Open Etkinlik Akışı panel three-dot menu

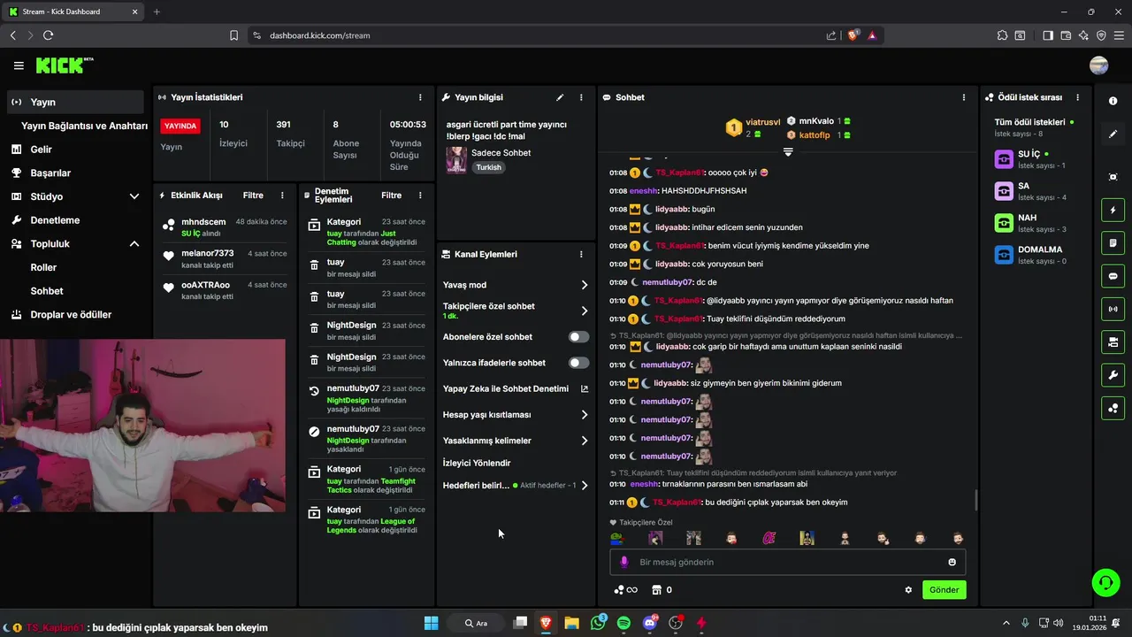(x=282, y=196)
